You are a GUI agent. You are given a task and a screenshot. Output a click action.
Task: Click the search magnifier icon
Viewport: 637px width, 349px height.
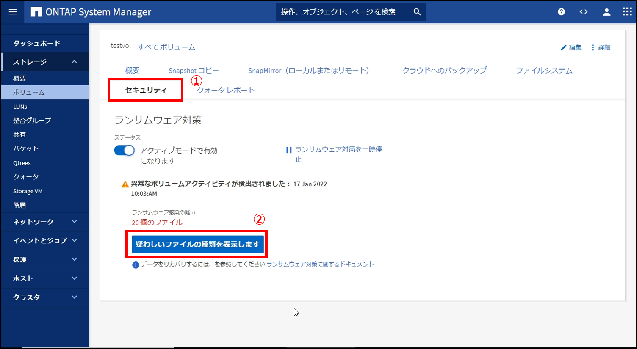(x=417, y=12)
